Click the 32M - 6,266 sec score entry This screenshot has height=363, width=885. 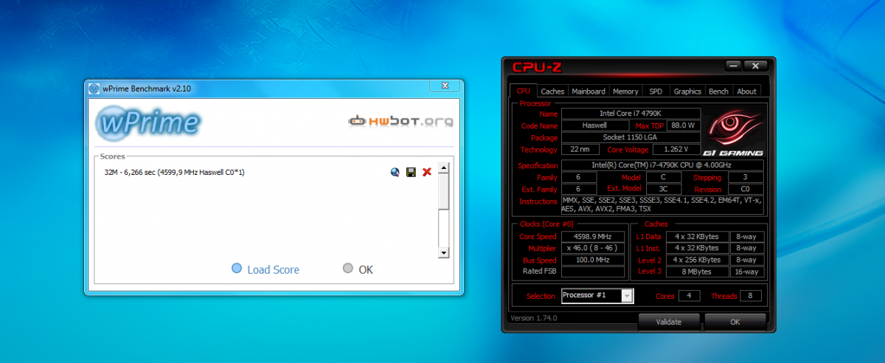coord(176,172)
